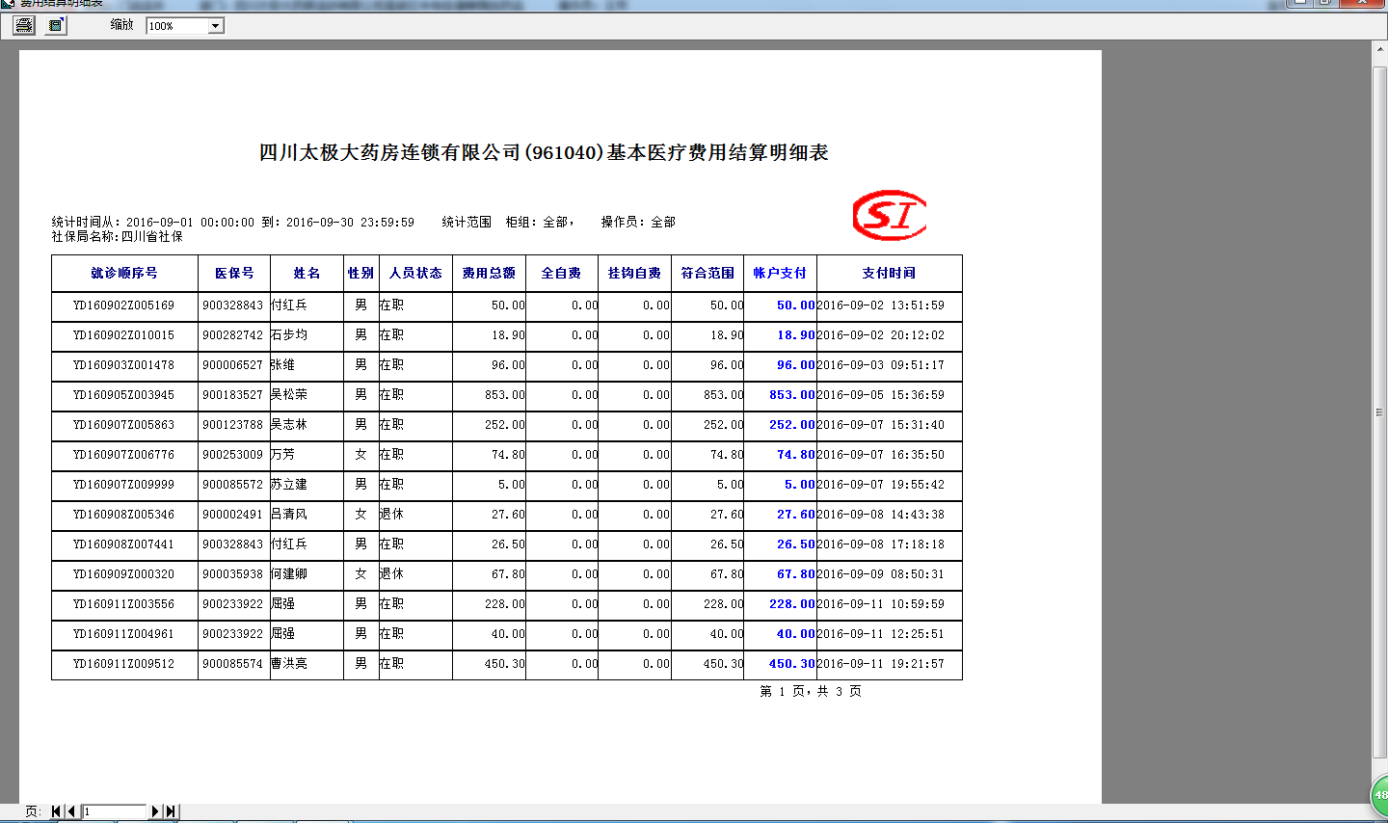1388x823 pixels.
Task: Select serial number YD160902Z010015
Action: click(x=124, y=335)
